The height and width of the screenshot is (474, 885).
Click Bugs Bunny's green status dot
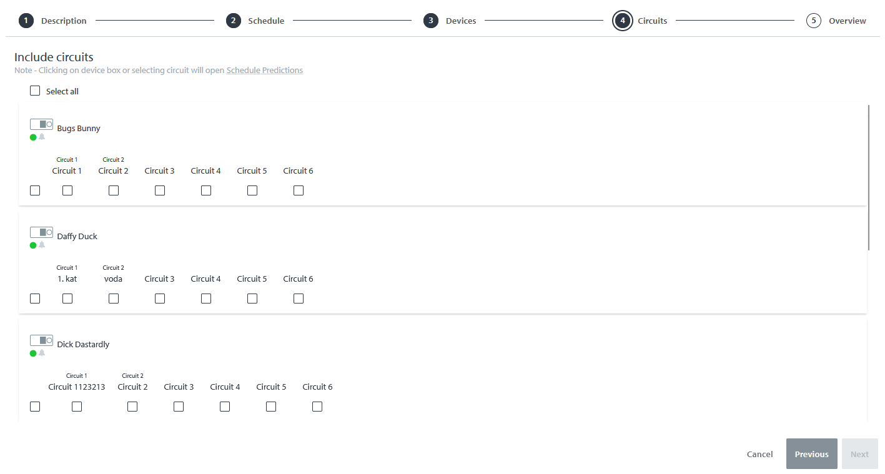[x=32, y=137]
